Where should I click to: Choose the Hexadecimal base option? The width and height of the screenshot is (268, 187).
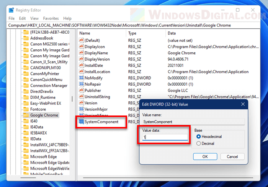(198, 137)
